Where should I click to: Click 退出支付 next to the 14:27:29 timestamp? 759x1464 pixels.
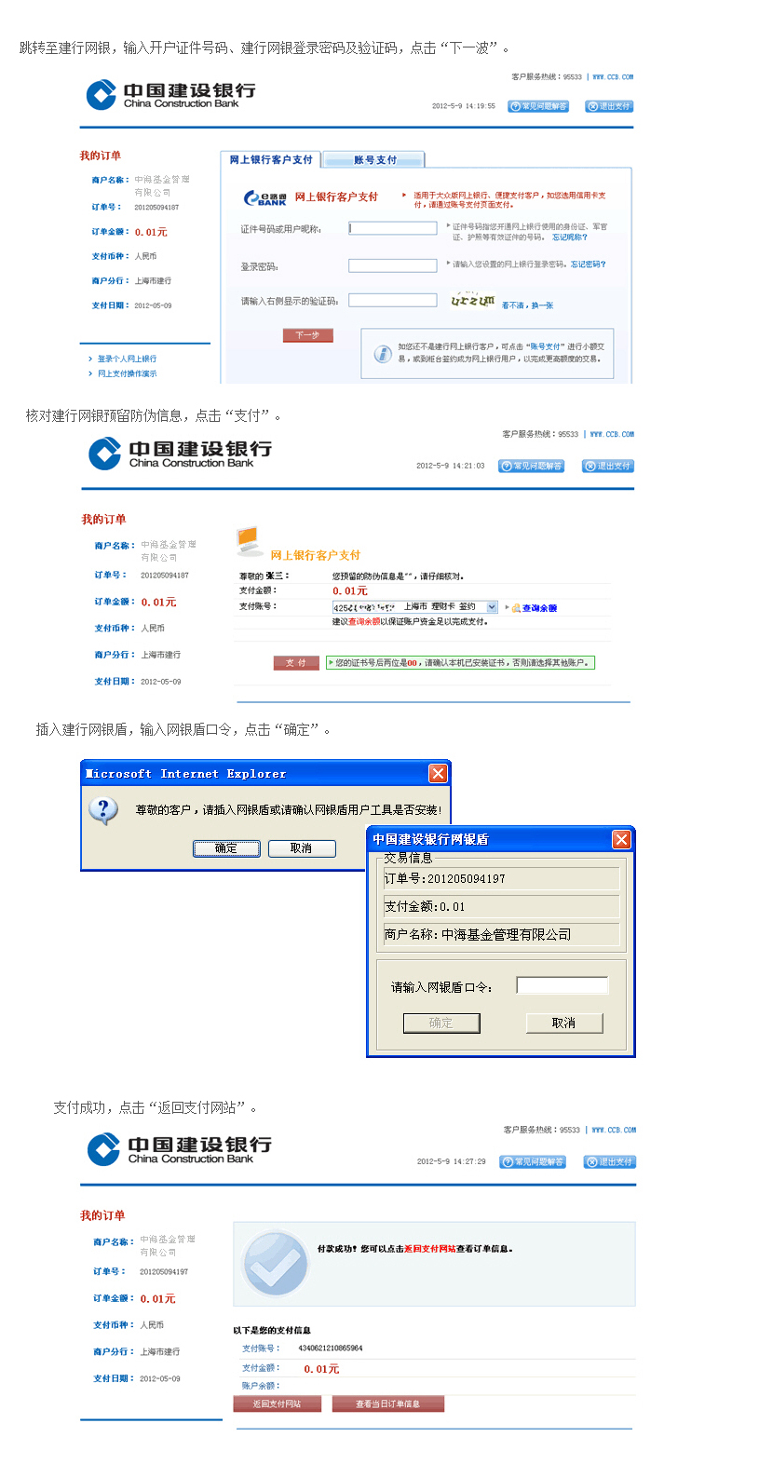tap(610, 1161)
